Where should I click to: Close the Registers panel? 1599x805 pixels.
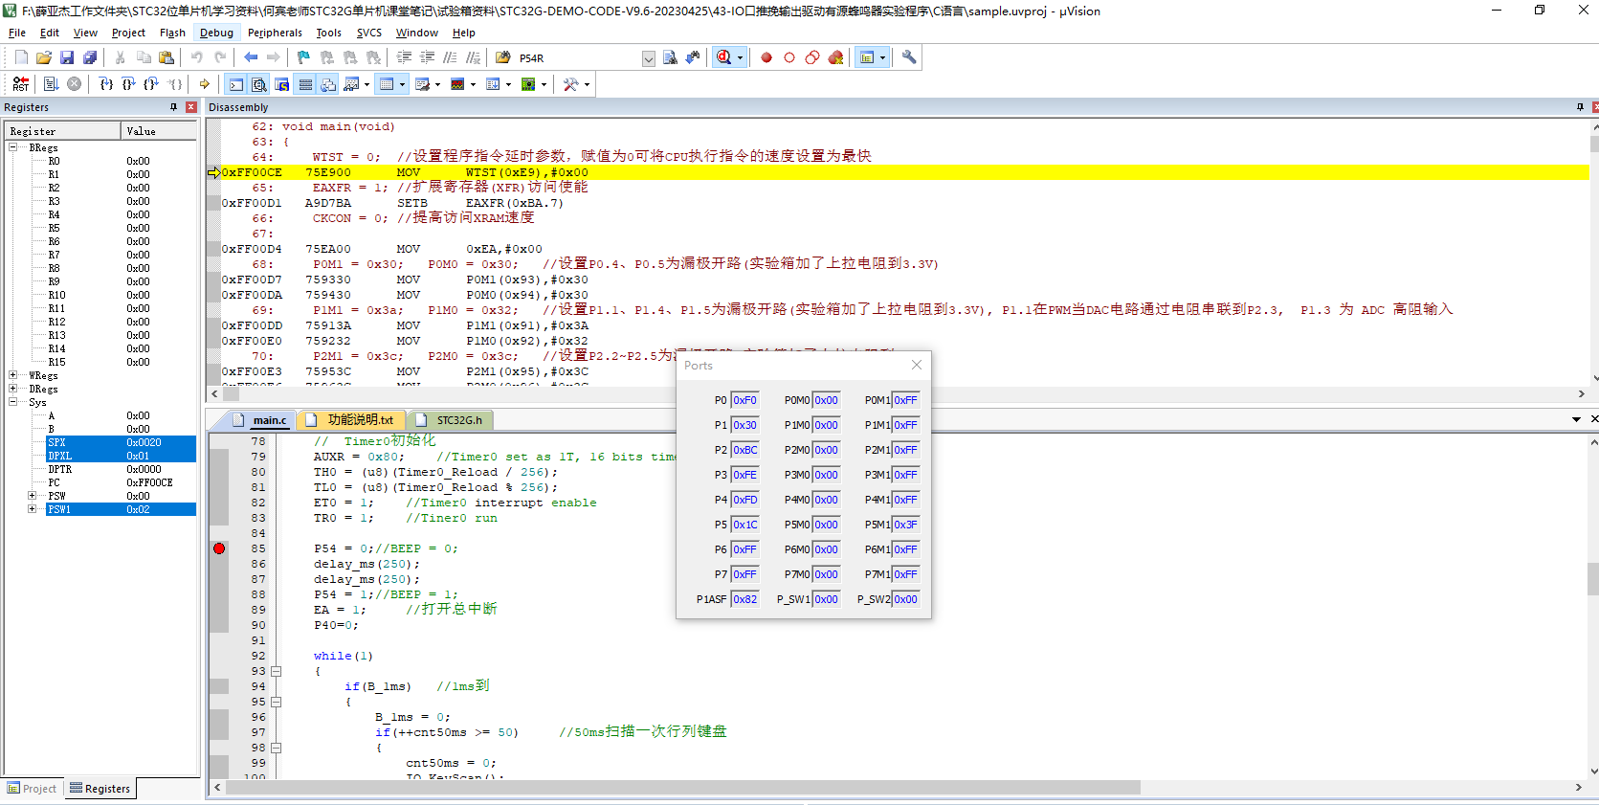coord(191,107)
